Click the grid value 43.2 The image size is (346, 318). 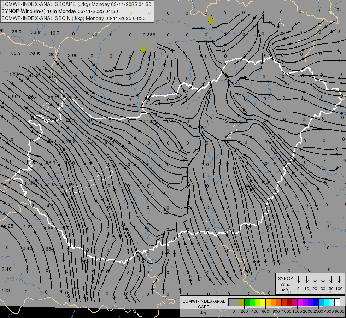pyautogui.click(x=34, y=76)
